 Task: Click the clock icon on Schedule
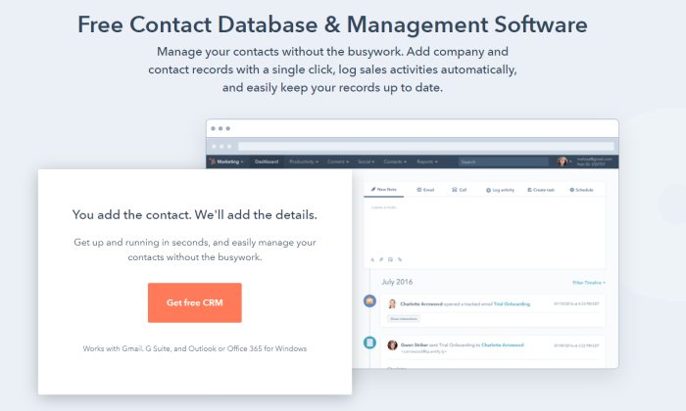[571, 190]
